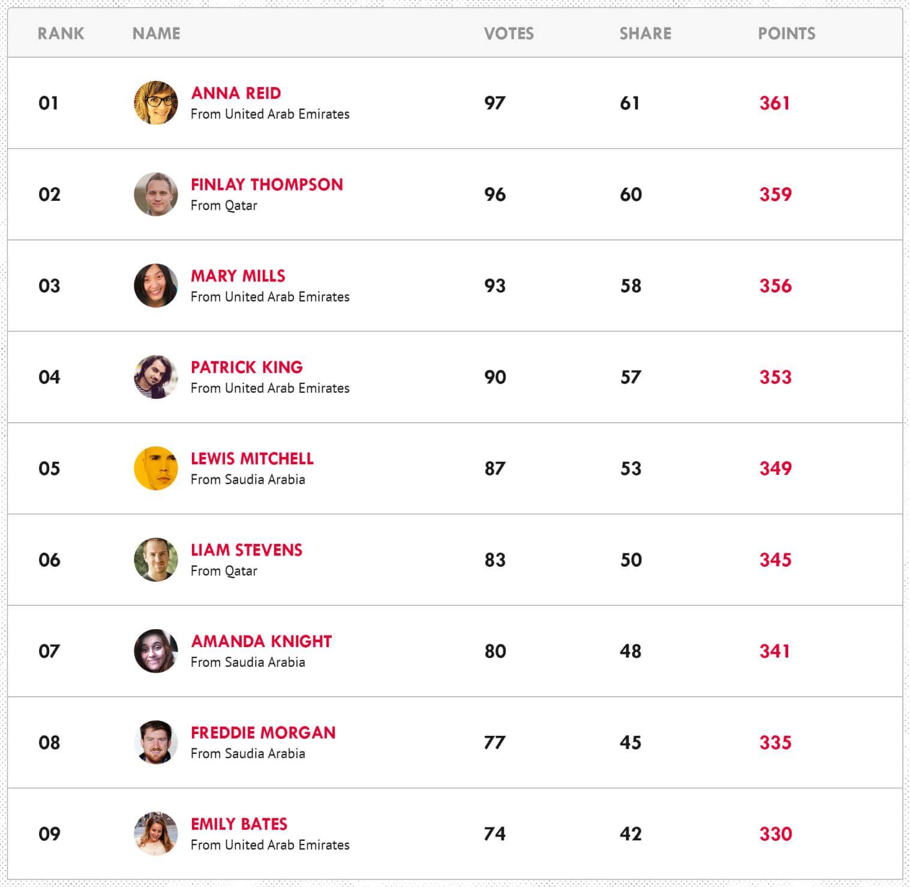The image size is (910, 887).
Task: Open the ANNA REID name link
Action: point(236,93)
